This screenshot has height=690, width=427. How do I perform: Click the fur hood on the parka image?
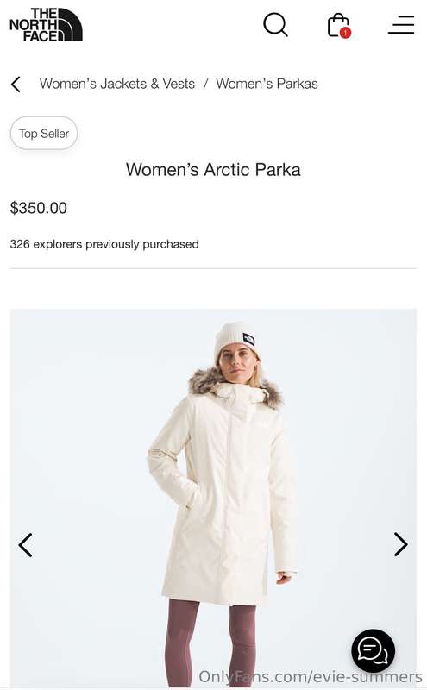click(235, 387)
